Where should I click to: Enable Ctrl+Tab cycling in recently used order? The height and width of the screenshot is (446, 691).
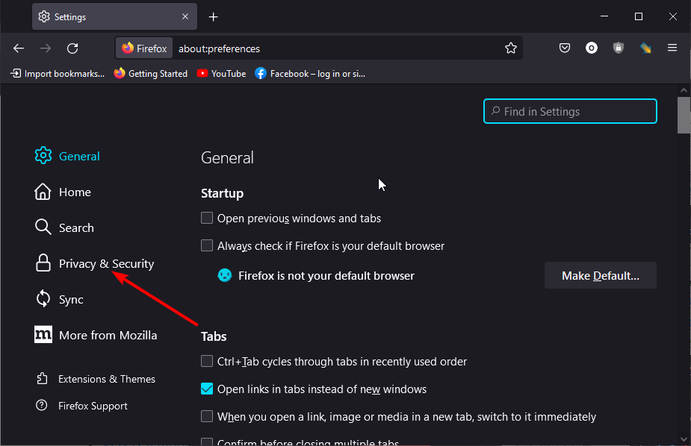point(206,361)
